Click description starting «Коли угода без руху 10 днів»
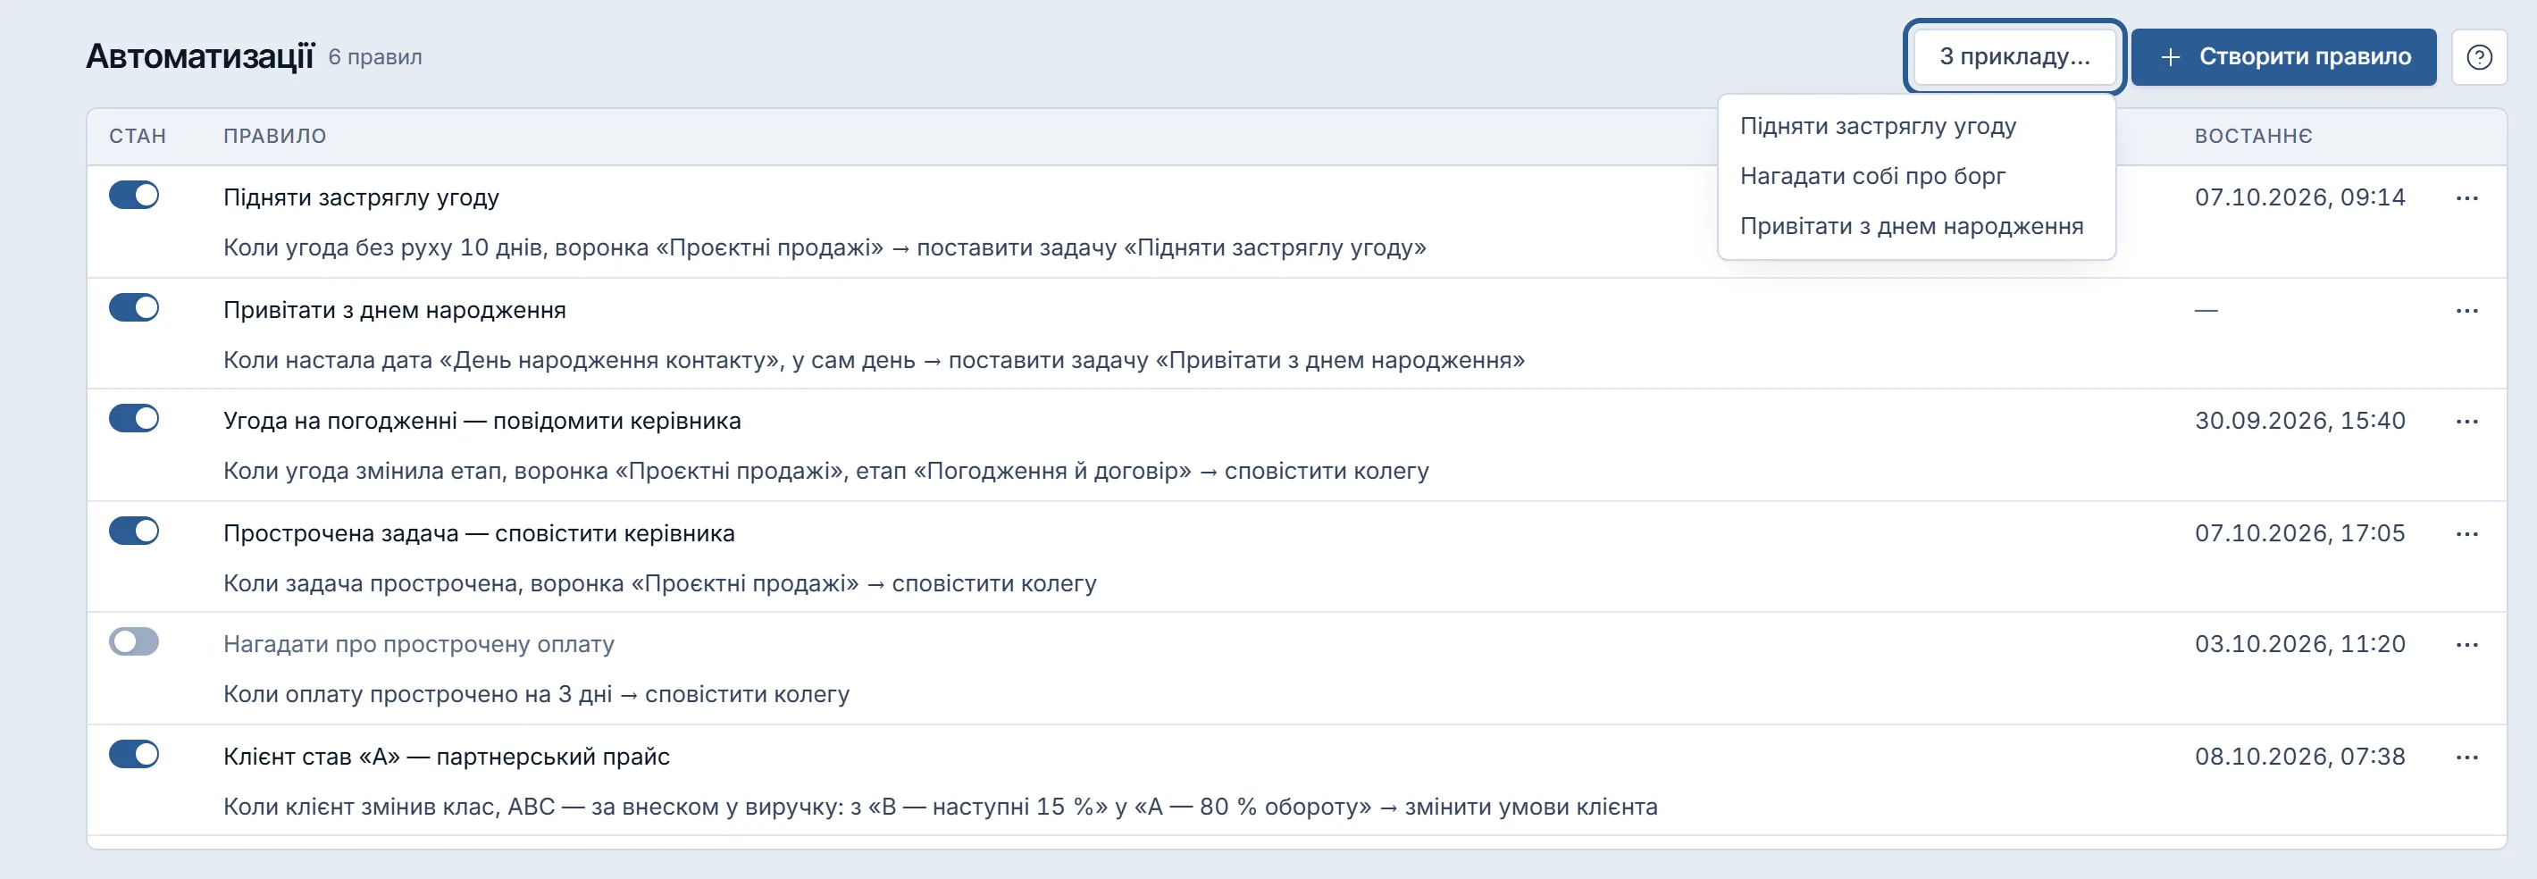 tap(825, 248)
